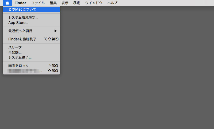The image size is (214, 129).
Task: Choose App Store... from Apple menu
Action: click(x=31, y=23)
